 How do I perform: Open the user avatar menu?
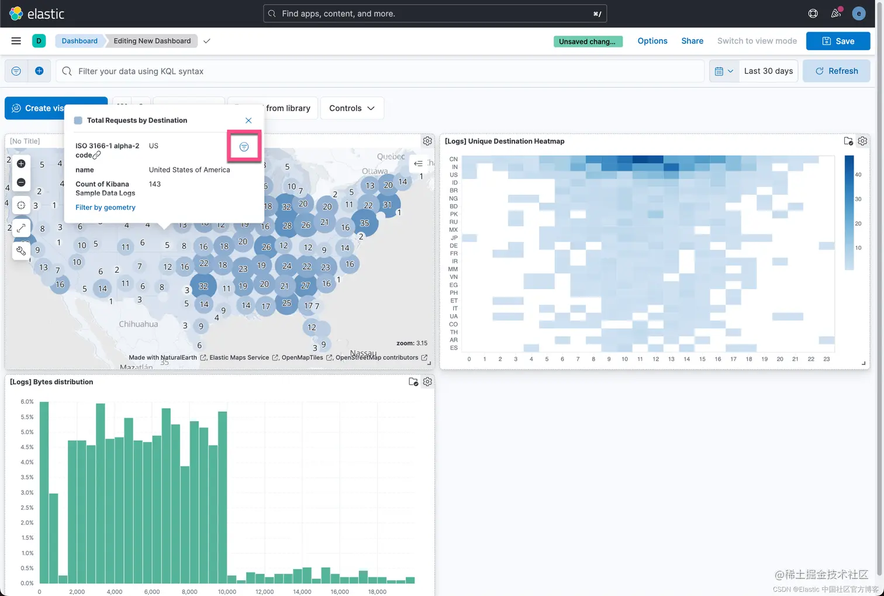[859, 13]
